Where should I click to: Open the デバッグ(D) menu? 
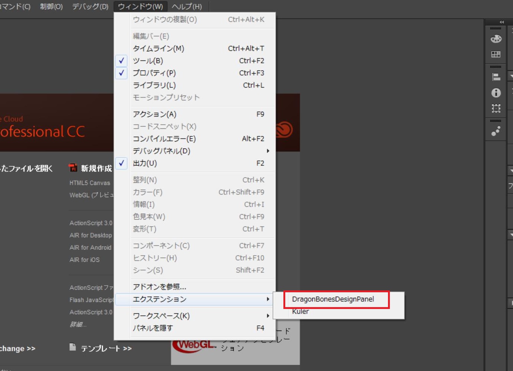pyautogui.click(x=90, y=6)
